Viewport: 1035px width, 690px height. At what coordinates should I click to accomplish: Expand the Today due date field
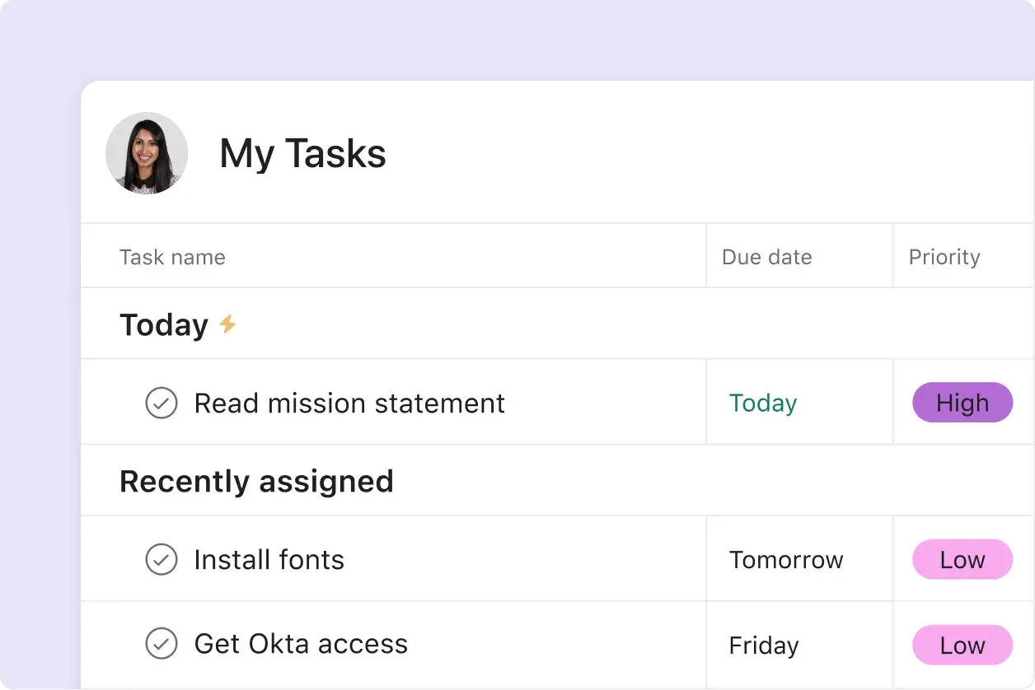pos(762,403)
